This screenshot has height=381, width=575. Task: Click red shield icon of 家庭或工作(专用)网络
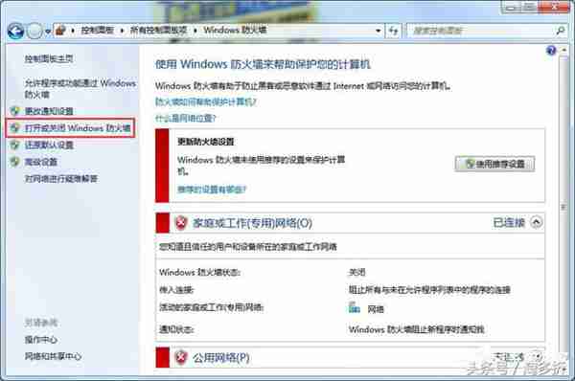coord(181,223)
